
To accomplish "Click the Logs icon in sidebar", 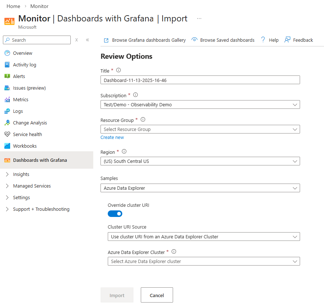I will (x=7, y=111).
